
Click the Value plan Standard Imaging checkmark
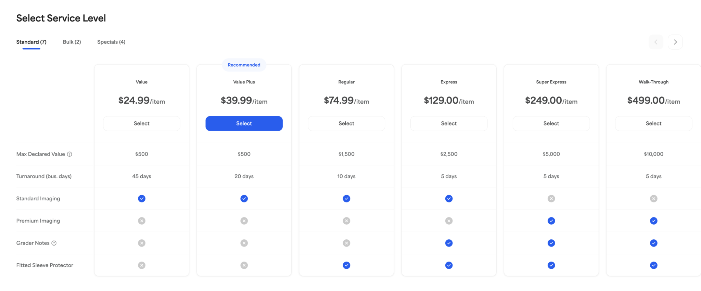(142, 199)
